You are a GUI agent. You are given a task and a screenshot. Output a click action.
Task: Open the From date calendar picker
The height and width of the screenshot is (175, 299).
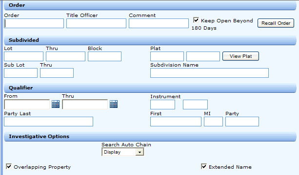56,104
